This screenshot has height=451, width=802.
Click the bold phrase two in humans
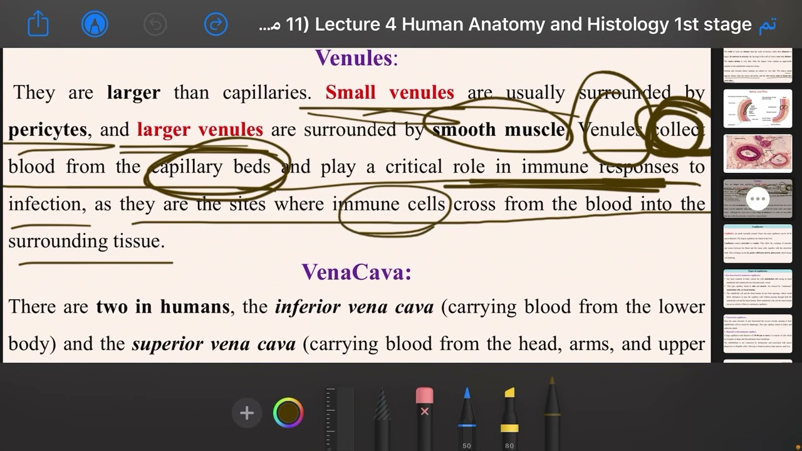[163, 307]
